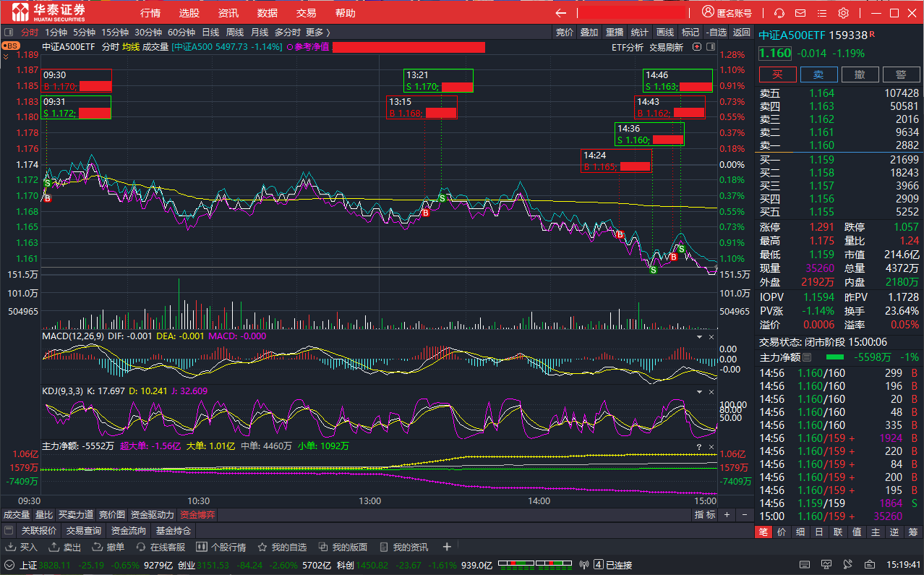Screen dimensions: 924x575
Task: Click the 主力净额 details list icon
Action: pyautogui.click(x=808, y=357)
